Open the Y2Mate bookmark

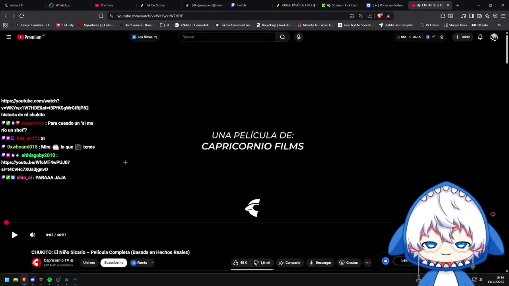point(192,25)
